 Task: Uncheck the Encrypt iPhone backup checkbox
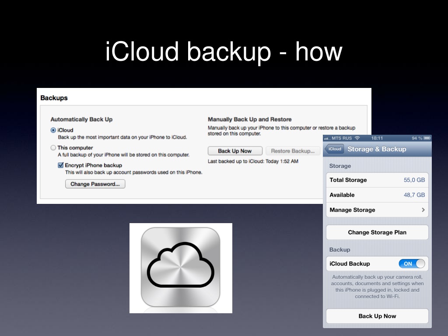[x=60, y=165]
